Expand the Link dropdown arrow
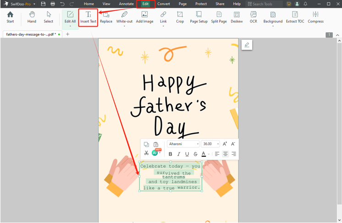This screenshot has height=223, width=342. coord(163,26)
